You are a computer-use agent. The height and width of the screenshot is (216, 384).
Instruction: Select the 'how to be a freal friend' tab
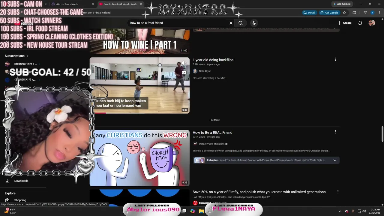[x=120, y=4]
